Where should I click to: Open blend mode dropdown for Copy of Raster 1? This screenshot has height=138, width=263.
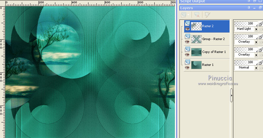(256, 55)
